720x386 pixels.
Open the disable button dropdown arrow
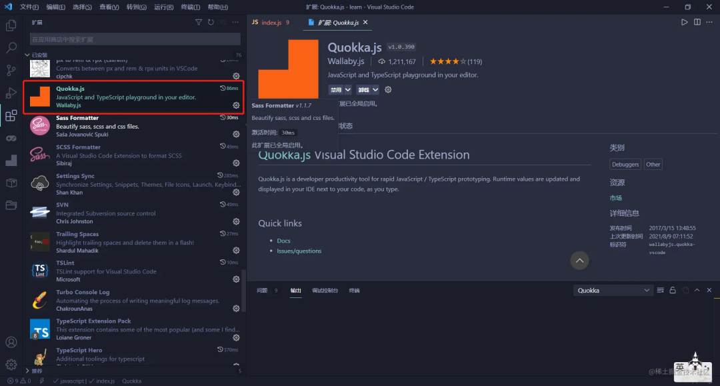tap(348, 90)
